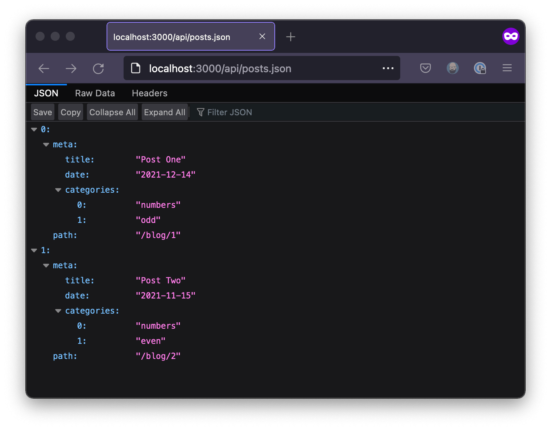The height and width of the screenshot is (430, 551).
Task: Collapse the root item 1 node
Action: click(34, 251)
